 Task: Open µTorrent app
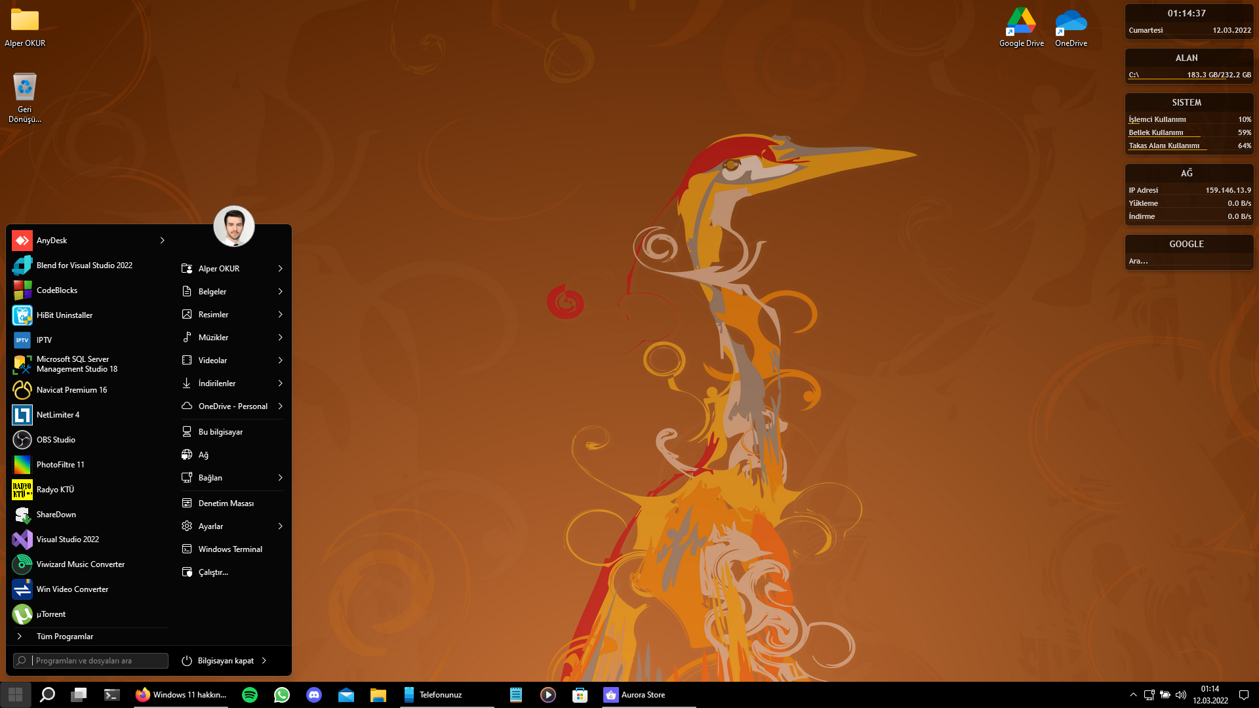[50, 614]
